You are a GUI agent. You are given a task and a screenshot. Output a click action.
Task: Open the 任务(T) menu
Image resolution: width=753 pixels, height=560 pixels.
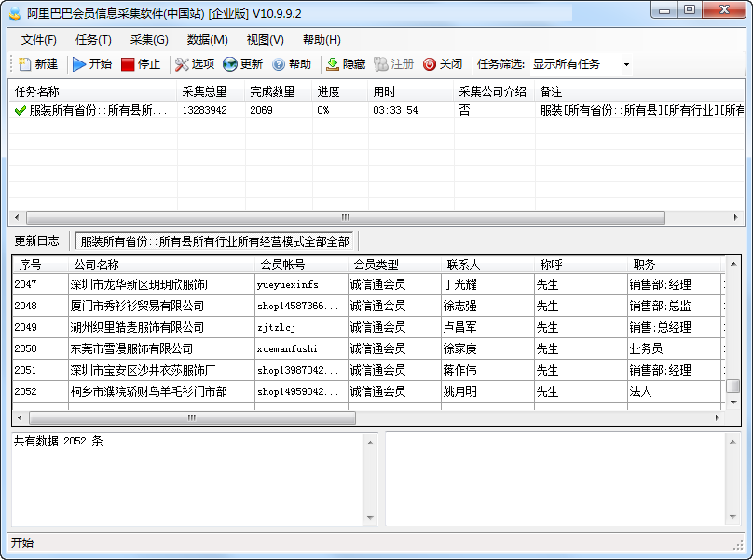93,40
